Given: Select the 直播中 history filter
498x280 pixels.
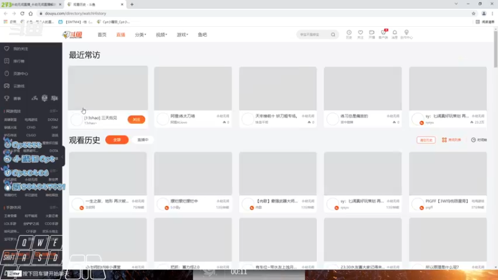Looking at the screenshot, I should pos(143,140).
